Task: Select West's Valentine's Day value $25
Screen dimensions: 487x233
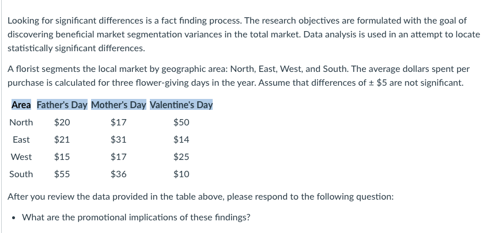Action: point(181,157)
